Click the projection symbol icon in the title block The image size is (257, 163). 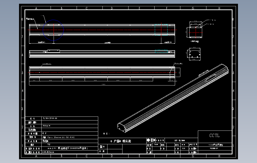click(x=151, y=140)
